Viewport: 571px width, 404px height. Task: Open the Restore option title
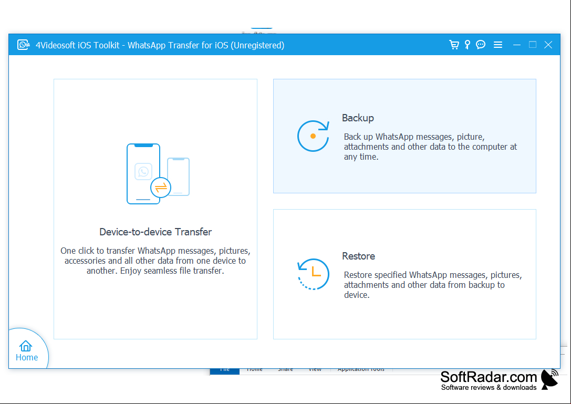[x=358, y=256]
